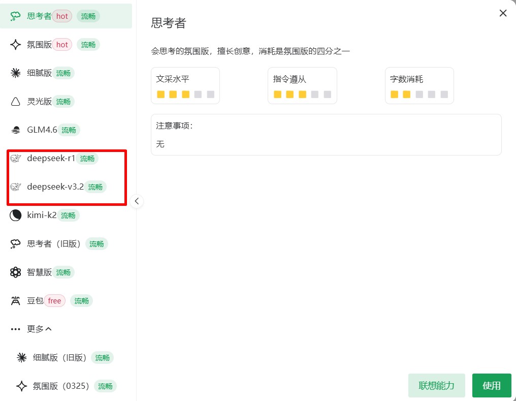Select the 氛围版 sparkle icon

15,44
